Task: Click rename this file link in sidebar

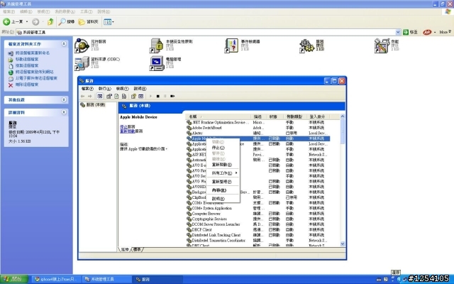Action: [33, 53]
